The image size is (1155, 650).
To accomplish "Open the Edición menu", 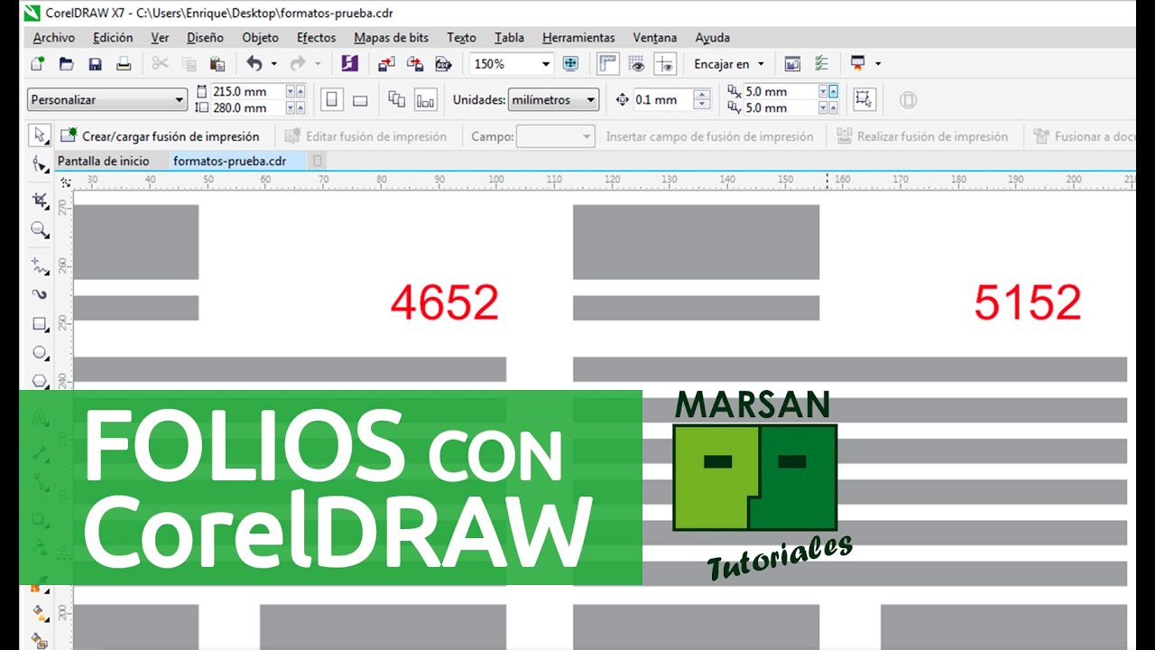I will tap(113, 38).
